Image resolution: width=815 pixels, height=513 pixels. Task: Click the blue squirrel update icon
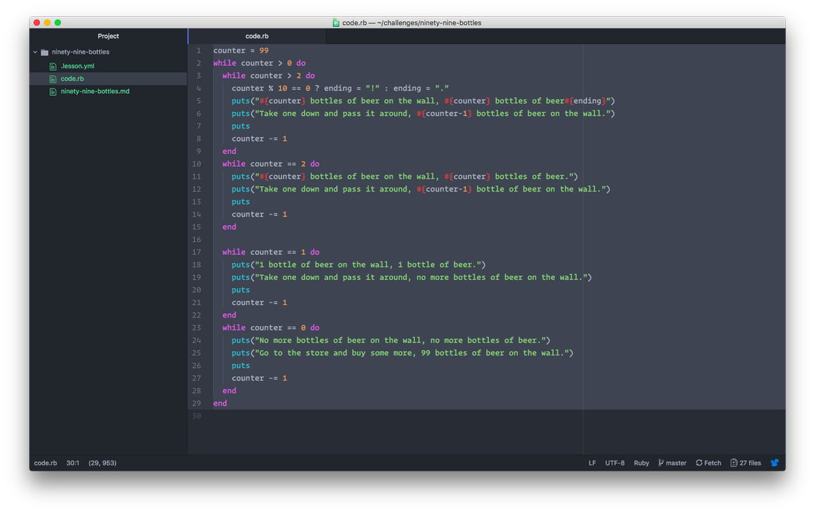(774, 463)
